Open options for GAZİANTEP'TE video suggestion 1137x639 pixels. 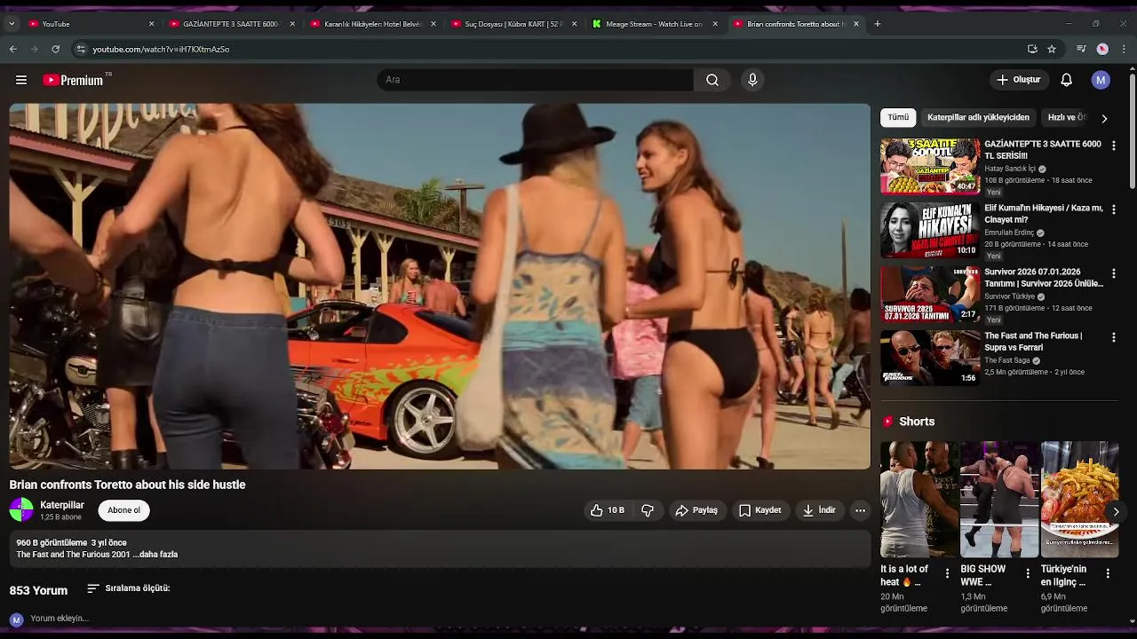1114,146
